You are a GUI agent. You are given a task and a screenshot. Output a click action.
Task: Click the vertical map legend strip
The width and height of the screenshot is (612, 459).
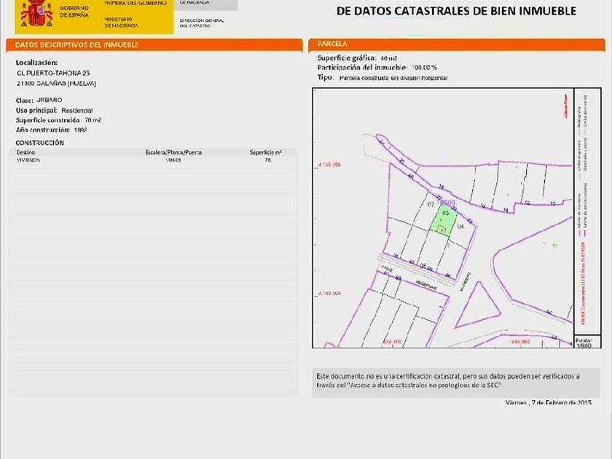[x=587, y=211]
